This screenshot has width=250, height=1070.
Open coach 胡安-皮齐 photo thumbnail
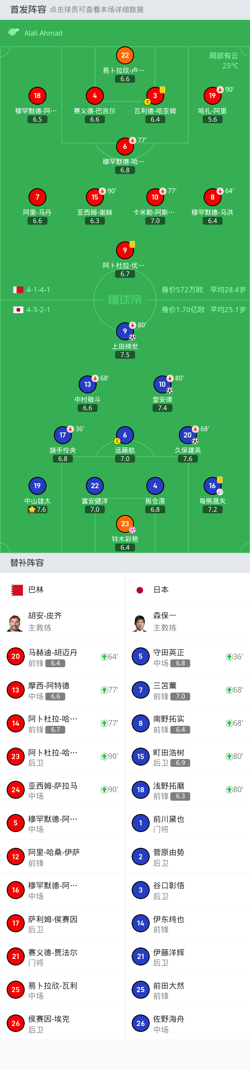click(15, 623)
